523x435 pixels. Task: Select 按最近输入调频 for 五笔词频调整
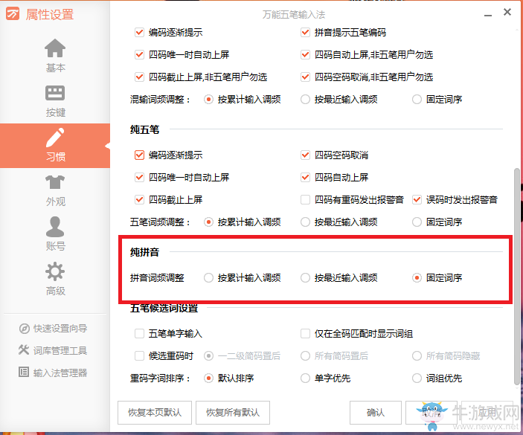click(305, 222)
